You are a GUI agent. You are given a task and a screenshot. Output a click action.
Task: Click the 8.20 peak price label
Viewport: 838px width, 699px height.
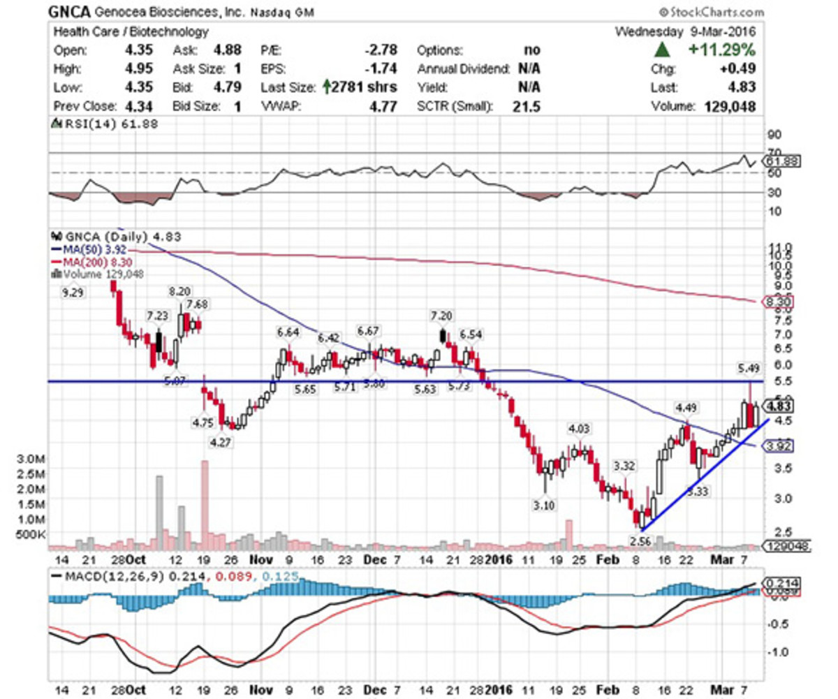pyautogui.click(x=179, y=291)
